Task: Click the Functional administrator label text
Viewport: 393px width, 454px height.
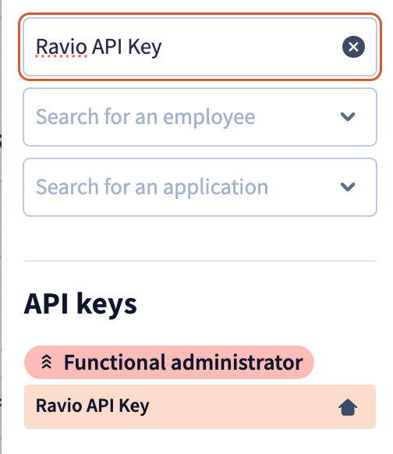Action: point(183,362)
